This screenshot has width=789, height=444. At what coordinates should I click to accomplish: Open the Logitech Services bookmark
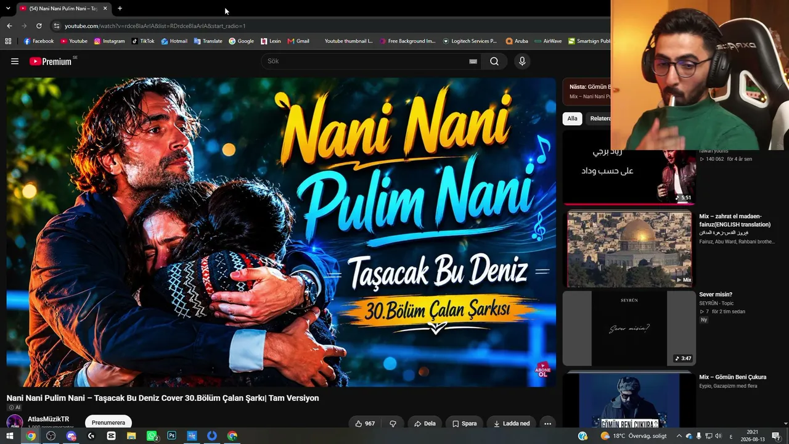click(470, 41)
